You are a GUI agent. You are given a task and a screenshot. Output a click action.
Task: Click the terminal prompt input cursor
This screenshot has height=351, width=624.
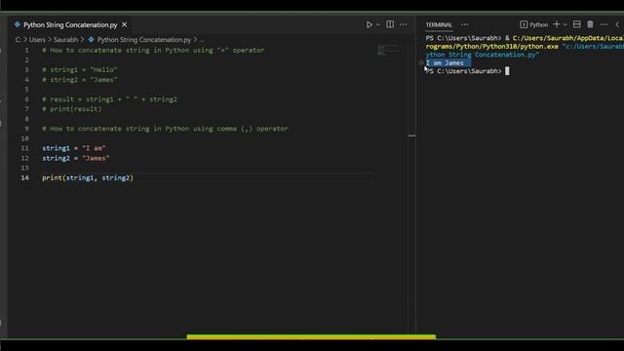(507, 71)
